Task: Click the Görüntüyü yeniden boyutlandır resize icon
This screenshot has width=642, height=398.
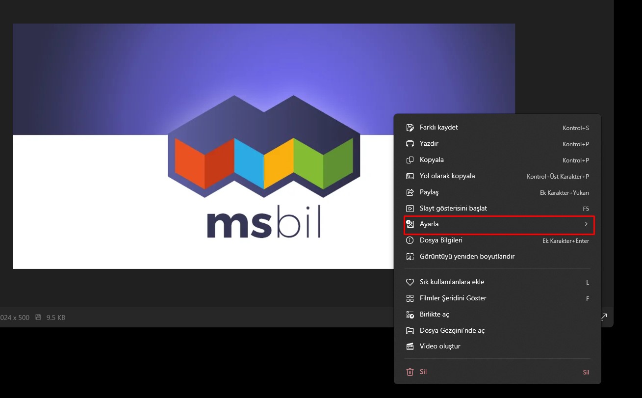Action: [410, 257]
